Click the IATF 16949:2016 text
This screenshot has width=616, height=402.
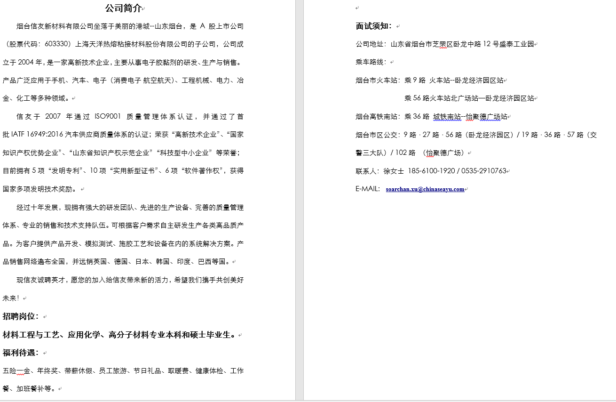(x=37, y=135)
